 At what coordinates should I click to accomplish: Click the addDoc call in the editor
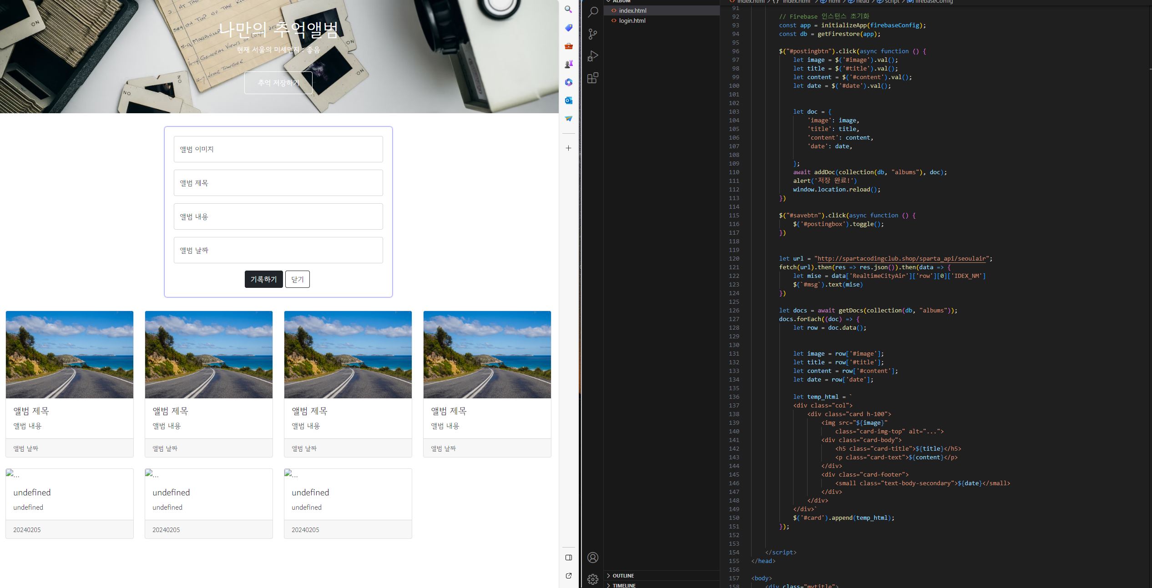click(x=824, y=172)
